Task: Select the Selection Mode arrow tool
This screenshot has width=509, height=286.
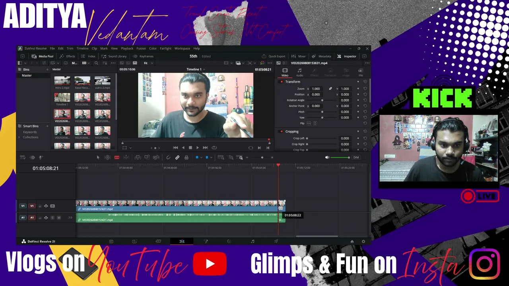Action: click(x=98, y=158)
